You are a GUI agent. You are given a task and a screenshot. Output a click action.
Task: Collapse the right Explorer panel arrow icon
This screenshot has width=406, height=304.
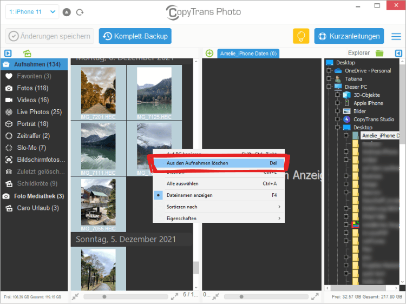pyautogui.click(x=398, y=54)
